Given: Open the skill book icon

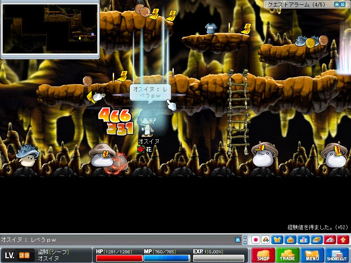Looking at the screenshot, I should 317,240.
